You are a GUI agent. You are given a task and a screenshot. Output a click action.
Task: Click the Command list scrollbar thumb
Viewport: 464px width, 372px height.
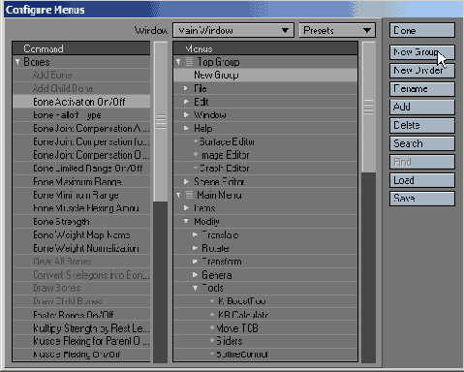[x=161, y=122]
